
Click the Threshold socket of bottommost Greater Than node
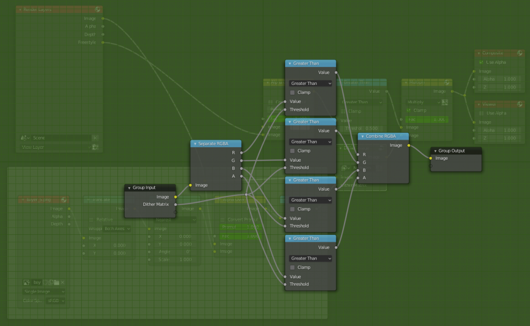pos(285,285)
